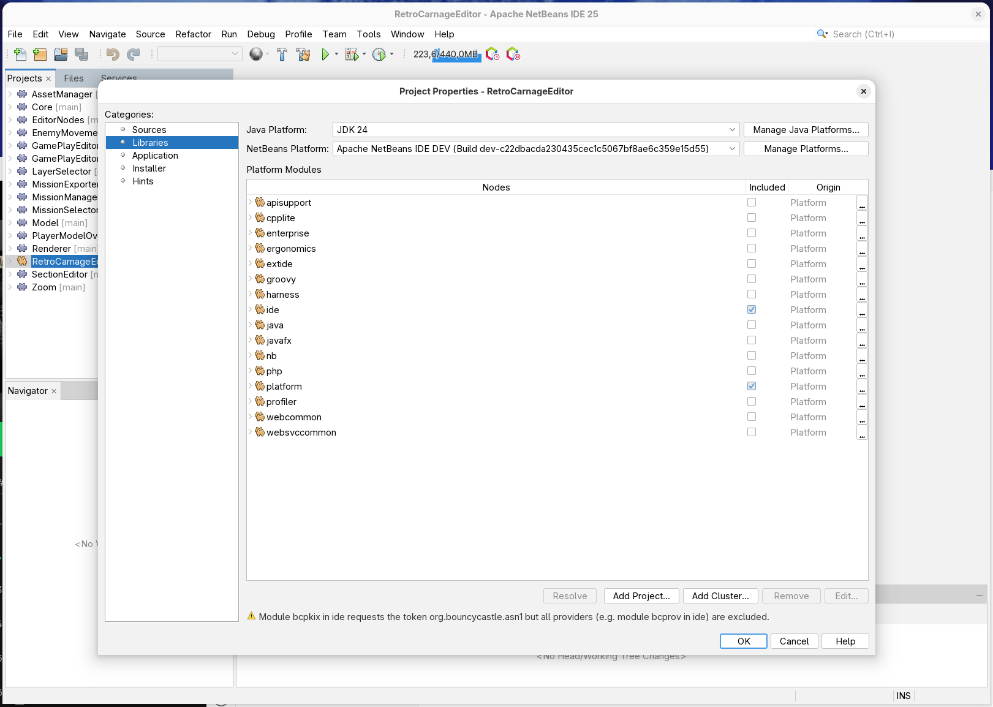The image size is (993, 707).
Task: Click the green Run Project icon
Action: click(x=325, y=55)
